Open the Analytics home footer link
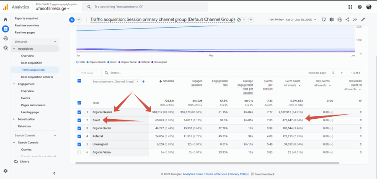This screenshot has width=377, height=179. pos(193,174)
